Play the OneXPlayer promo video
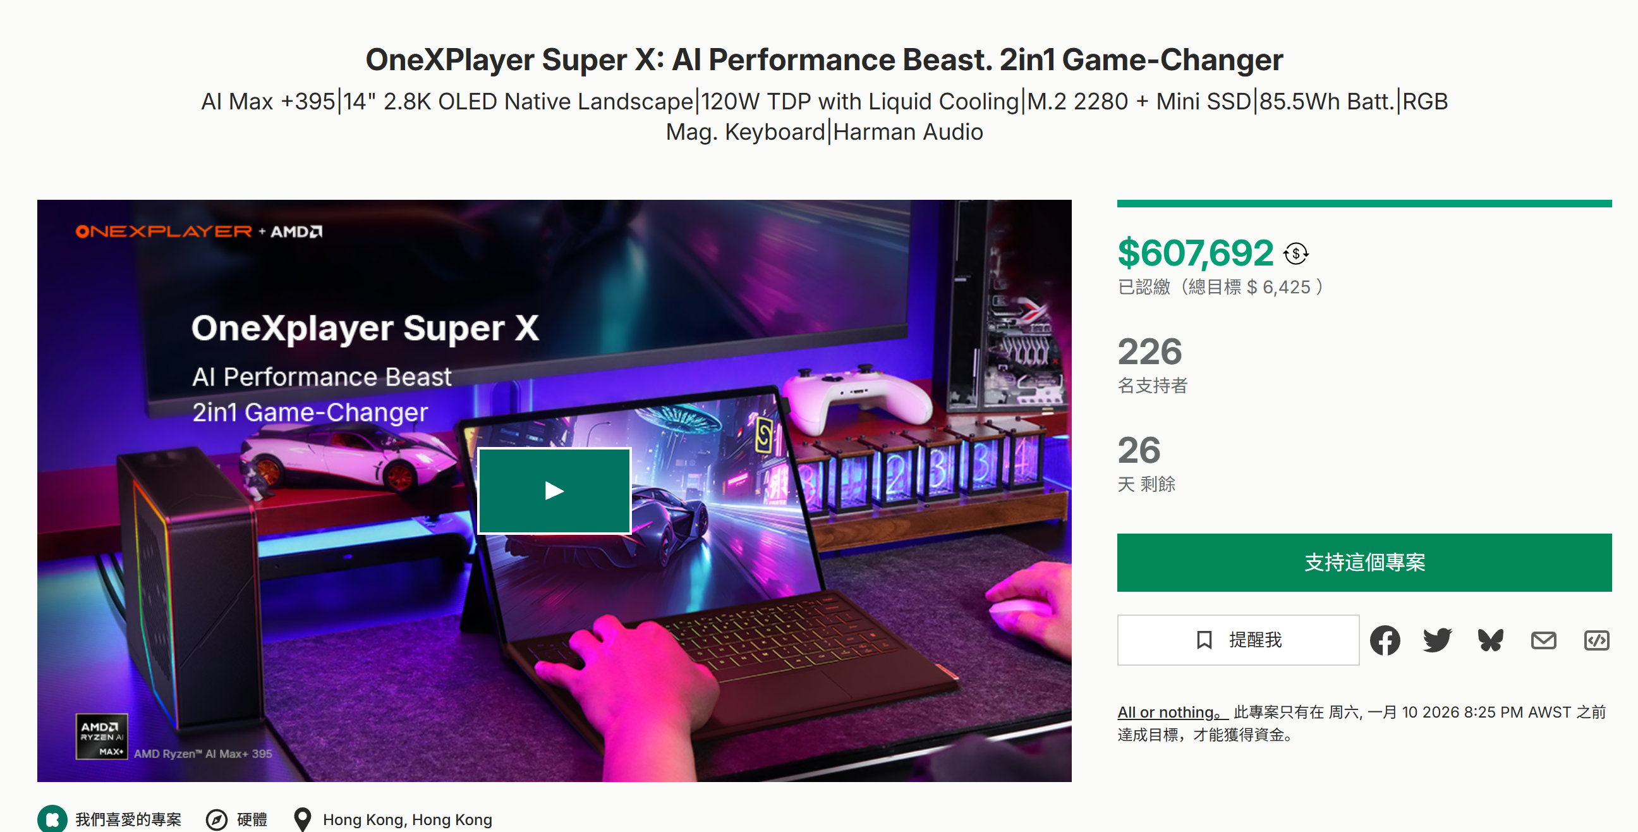This screenshot has height=832, width=1638. tap(554, 491)
